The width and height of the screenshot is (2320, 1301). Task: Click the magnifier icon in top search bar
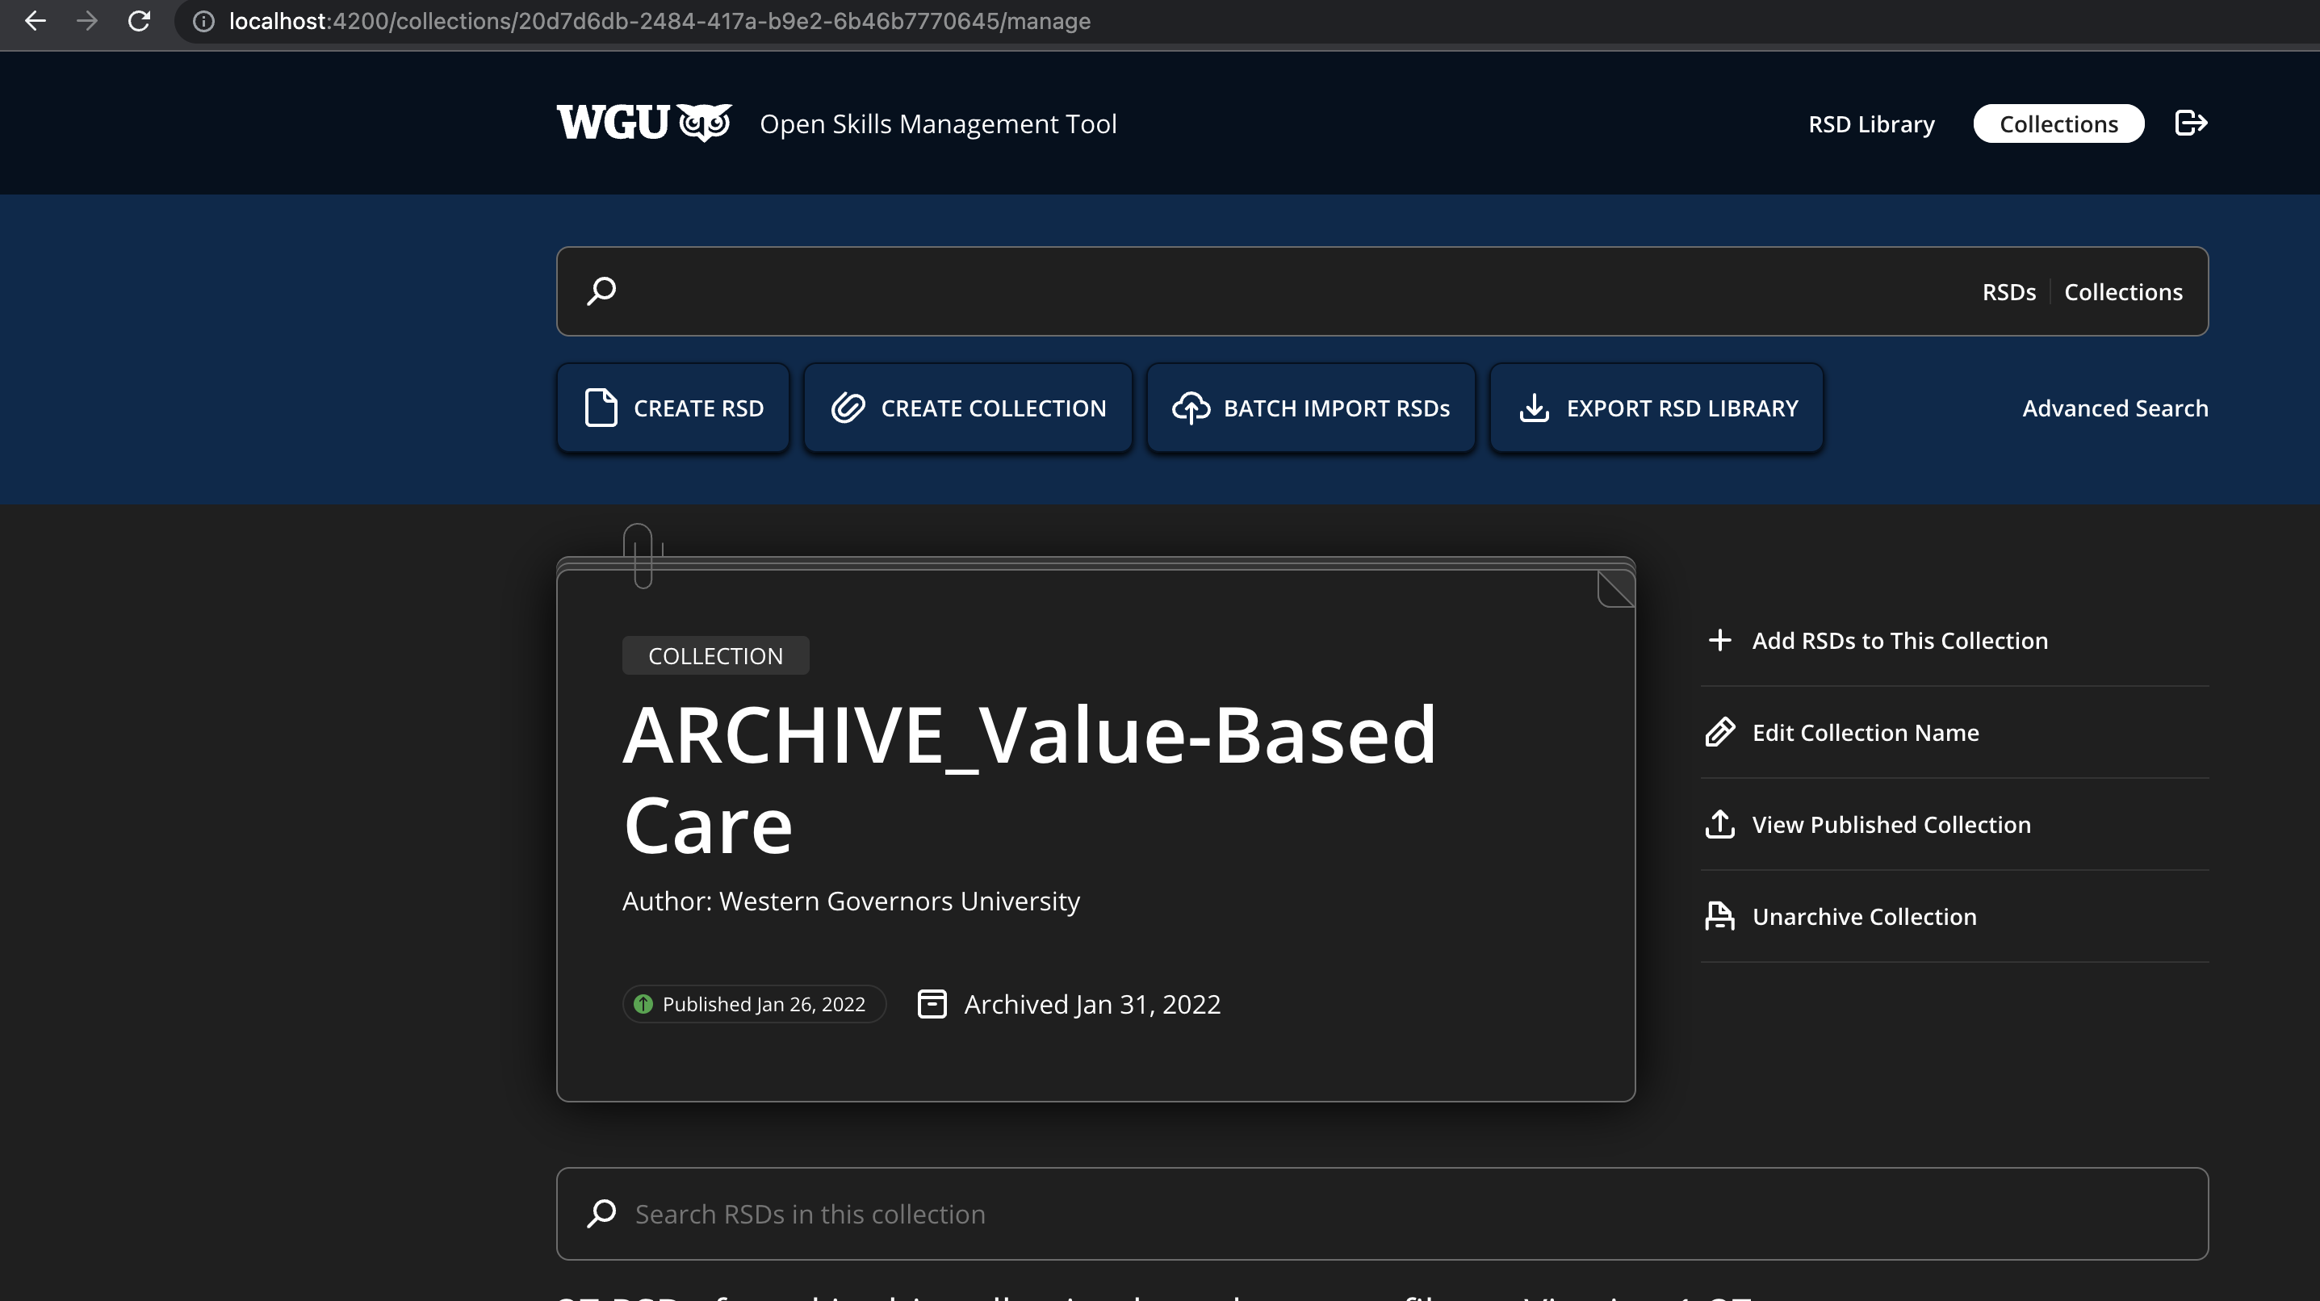point(601,291)
